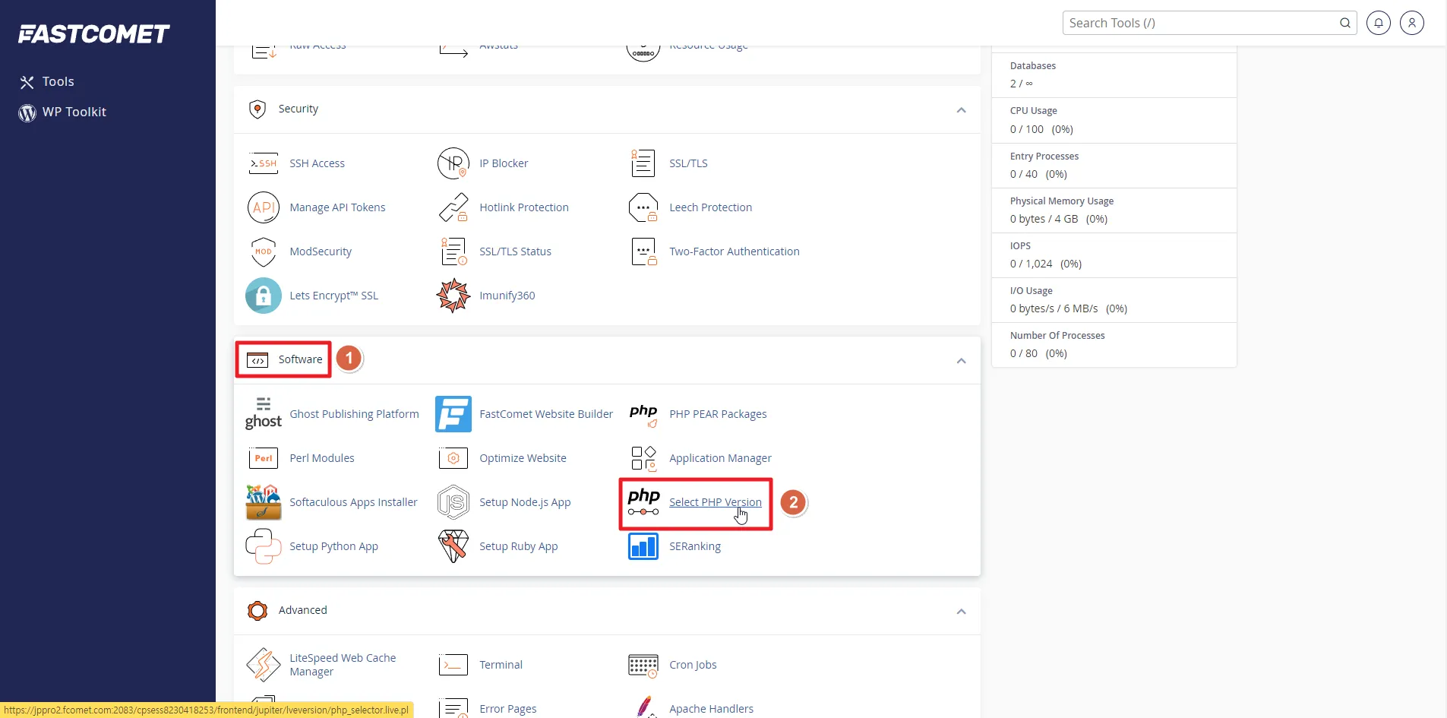Open the user account icon

[x=1412, y=23]
